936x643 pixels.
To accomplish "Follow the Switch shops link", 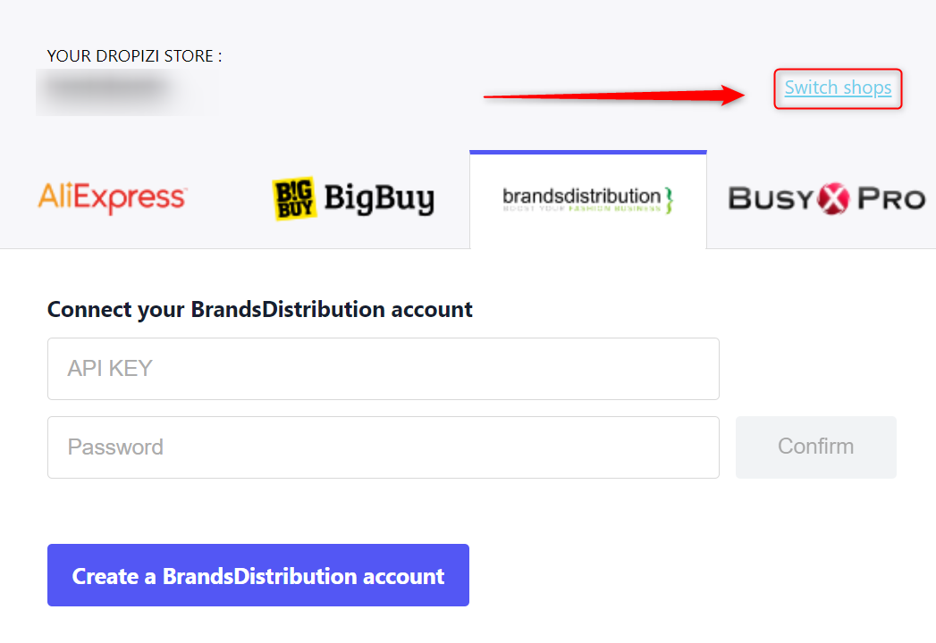I will coord(838,88).
